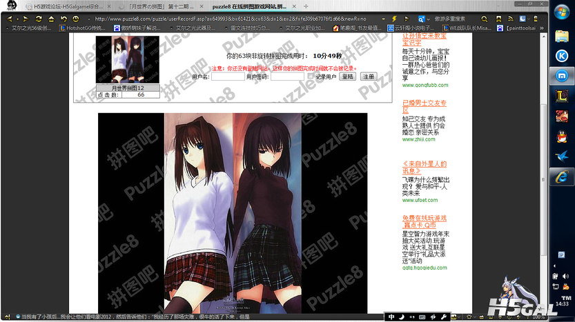This screenshot has width=575, height=322.
Task: Open bookmark 艾尔之光职业加...
Action: click(302, 28)
